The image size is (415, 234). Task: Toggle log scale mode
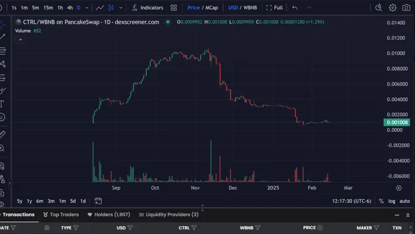tap(392, 201)
